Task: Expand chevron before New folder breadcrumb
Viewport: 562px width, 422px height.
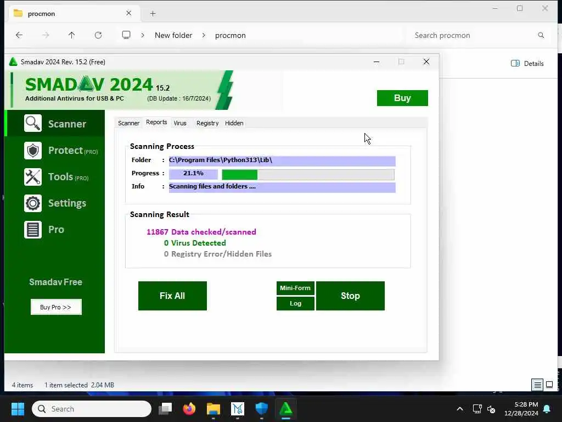Action: coord(143,35)
